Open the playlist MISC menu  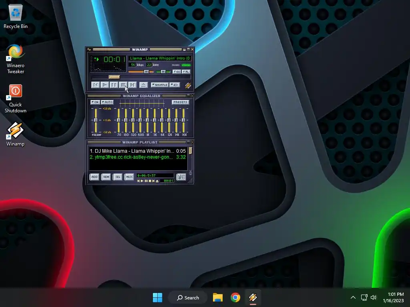(129, 177)
